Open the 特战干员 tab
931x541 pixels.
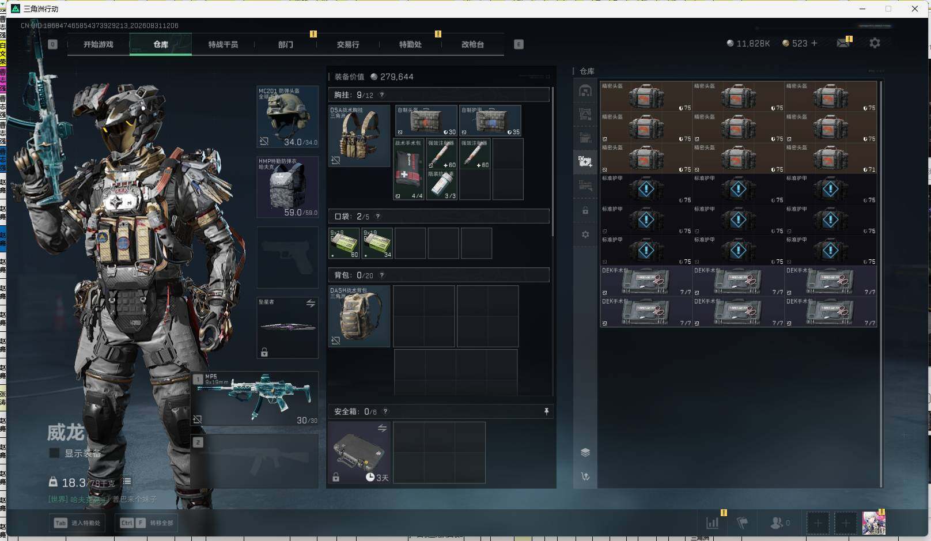[x=223, y=44]
